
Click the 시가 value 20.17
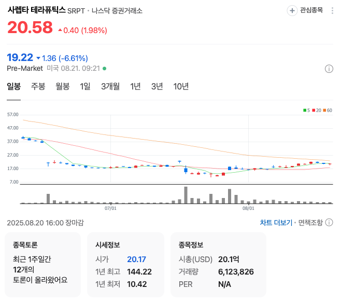tap(136, 260)
